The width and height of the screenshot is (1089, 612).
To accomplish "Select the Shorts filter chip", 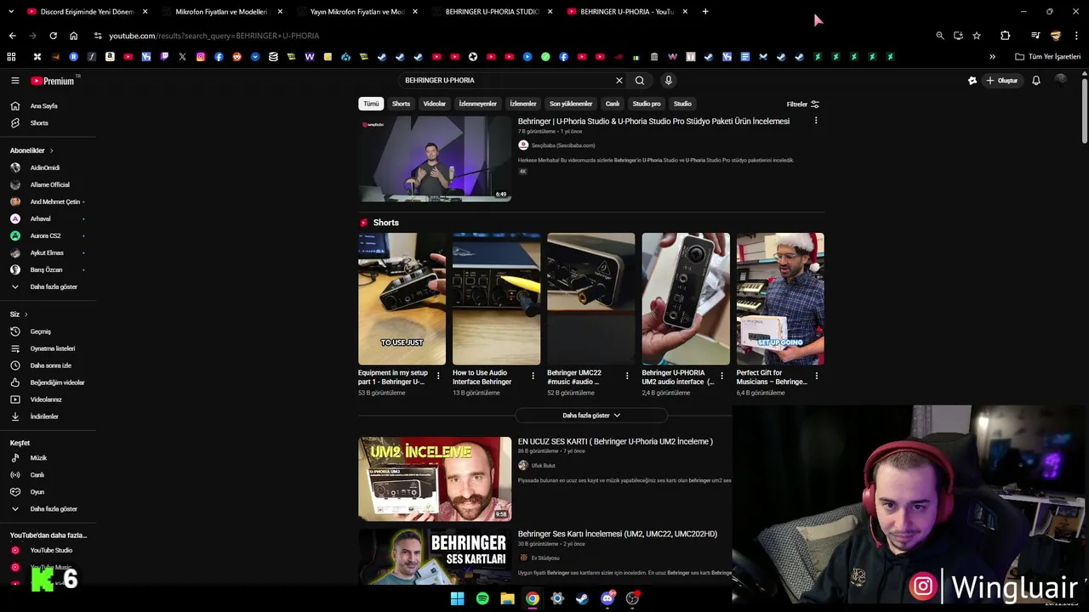I will [x=401, y=104].
